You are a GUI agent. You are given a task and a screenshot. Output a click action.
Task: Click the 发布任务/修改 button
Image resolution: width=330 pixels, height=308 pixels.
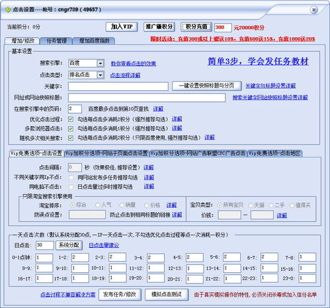(x=120, y=295)
